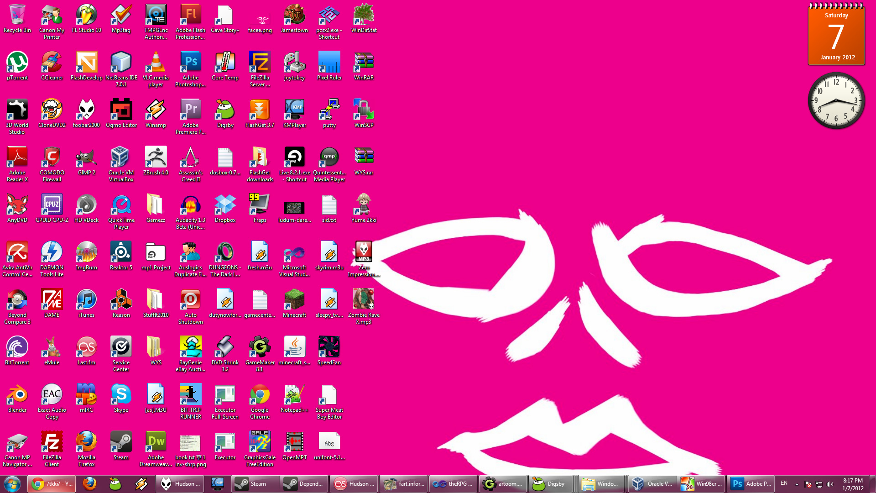876x493 pixels.
Task: Switch to Chrome /tkki/ taskbar window
Action: click(52, 484)
